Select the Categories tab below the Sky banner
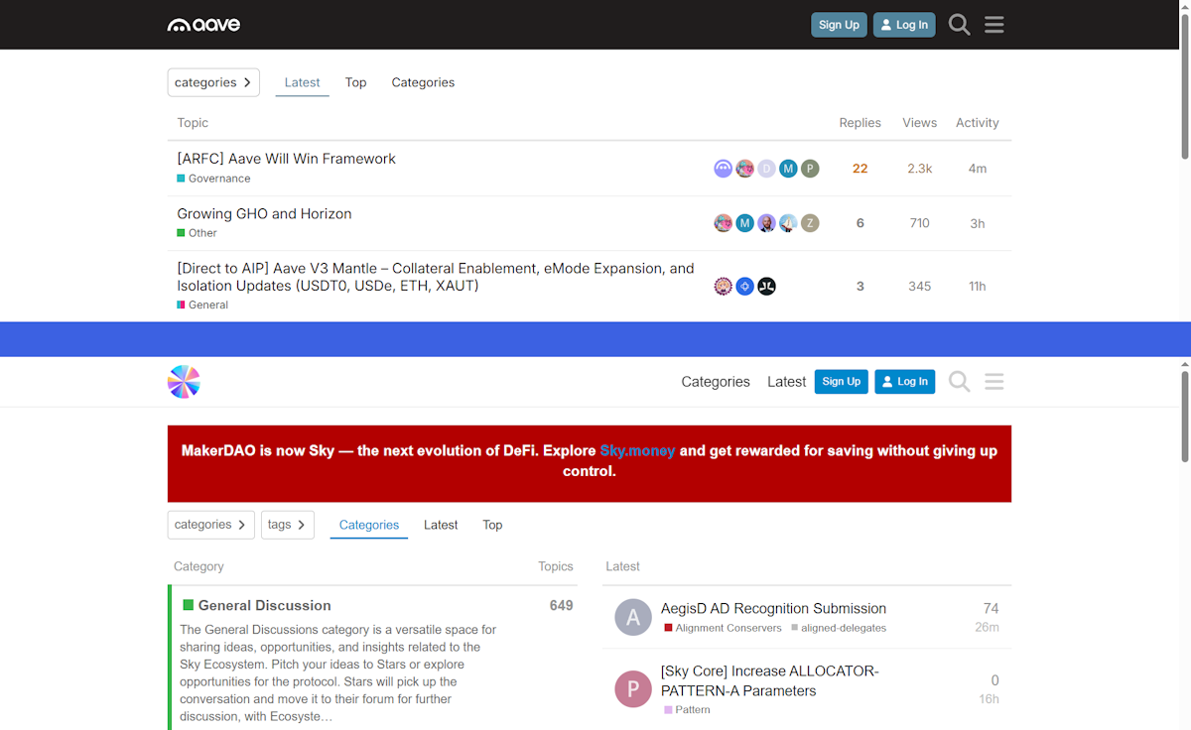This screenshot has height=730, width=1191. tap(369, 525)
